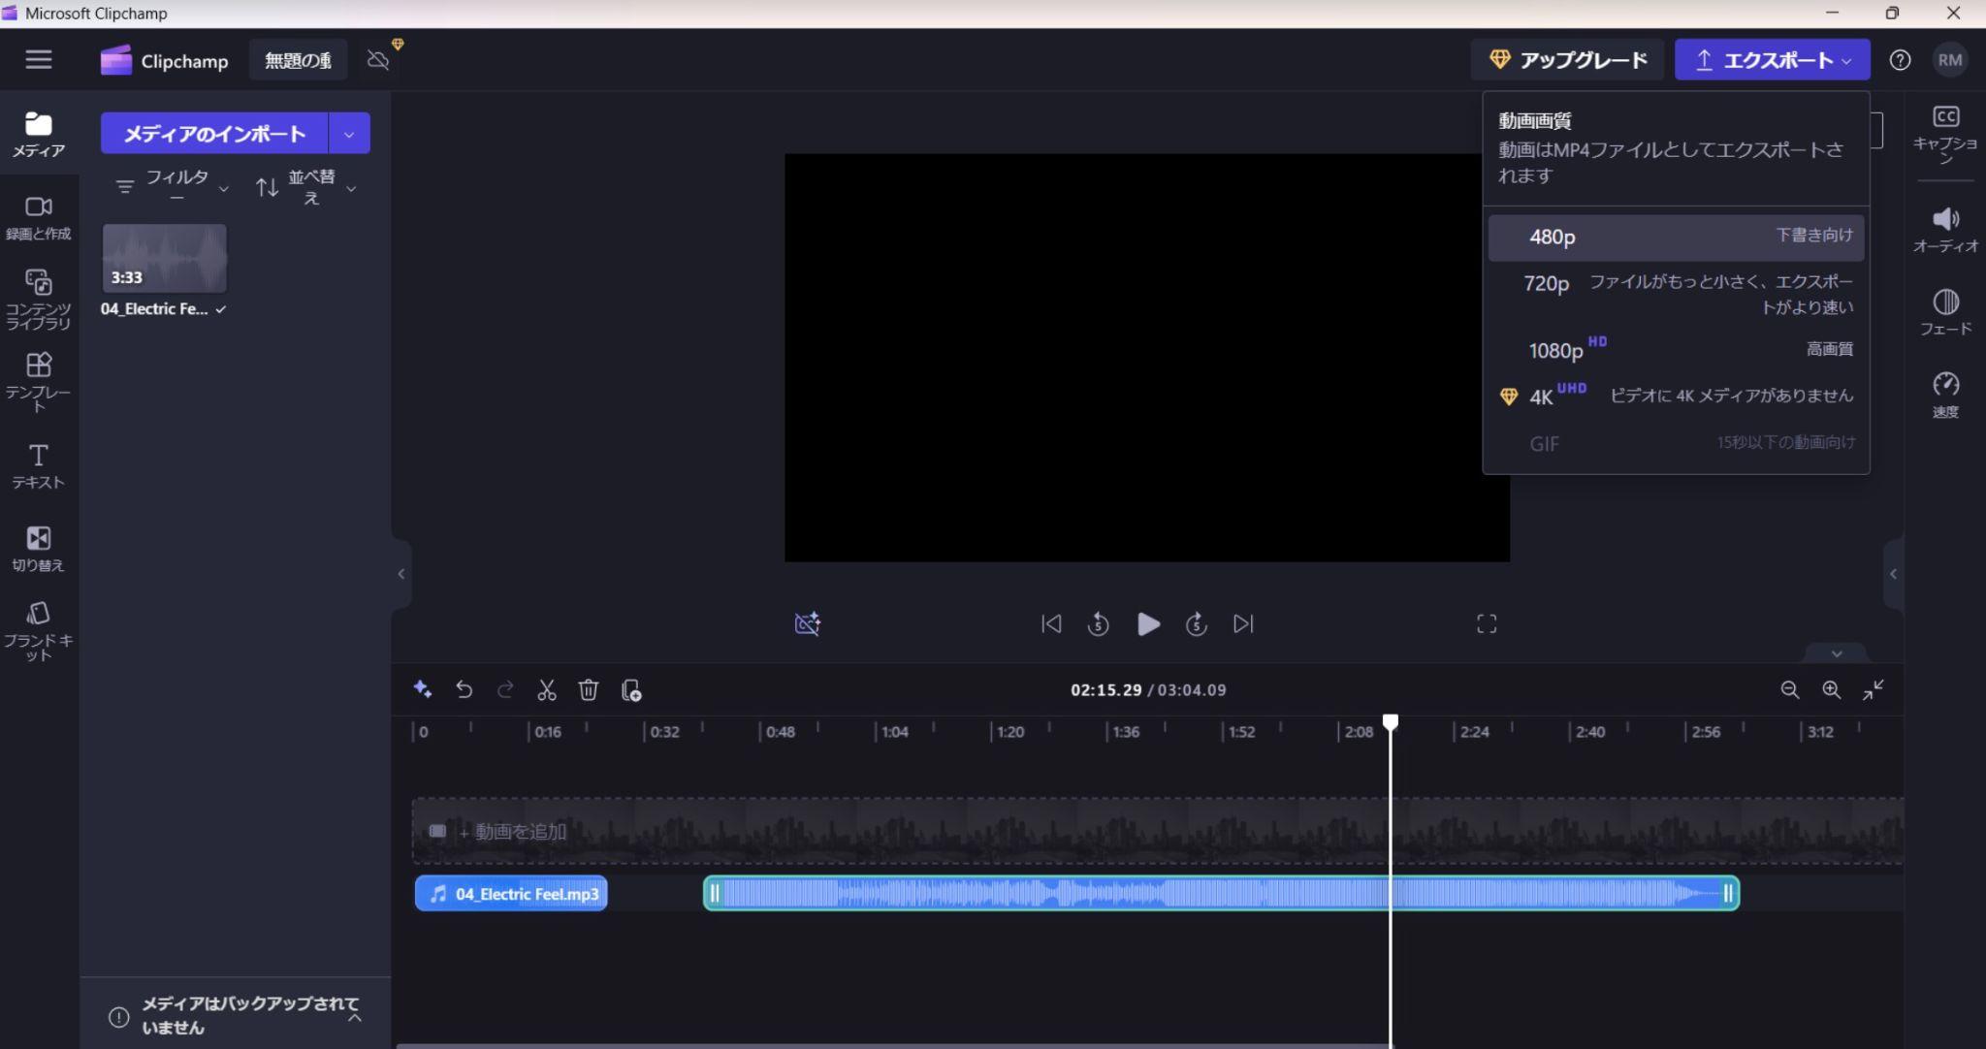Open the RM account avatar

coord(1950,60)
